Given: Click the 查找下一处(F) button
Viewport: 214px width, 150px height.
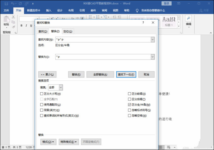Looking at the screenshot, I should [126, 74].
